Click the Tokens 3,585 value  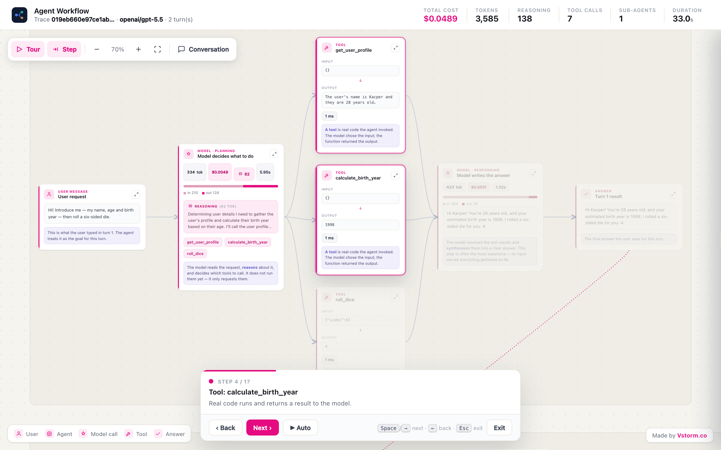coord(487,19)
